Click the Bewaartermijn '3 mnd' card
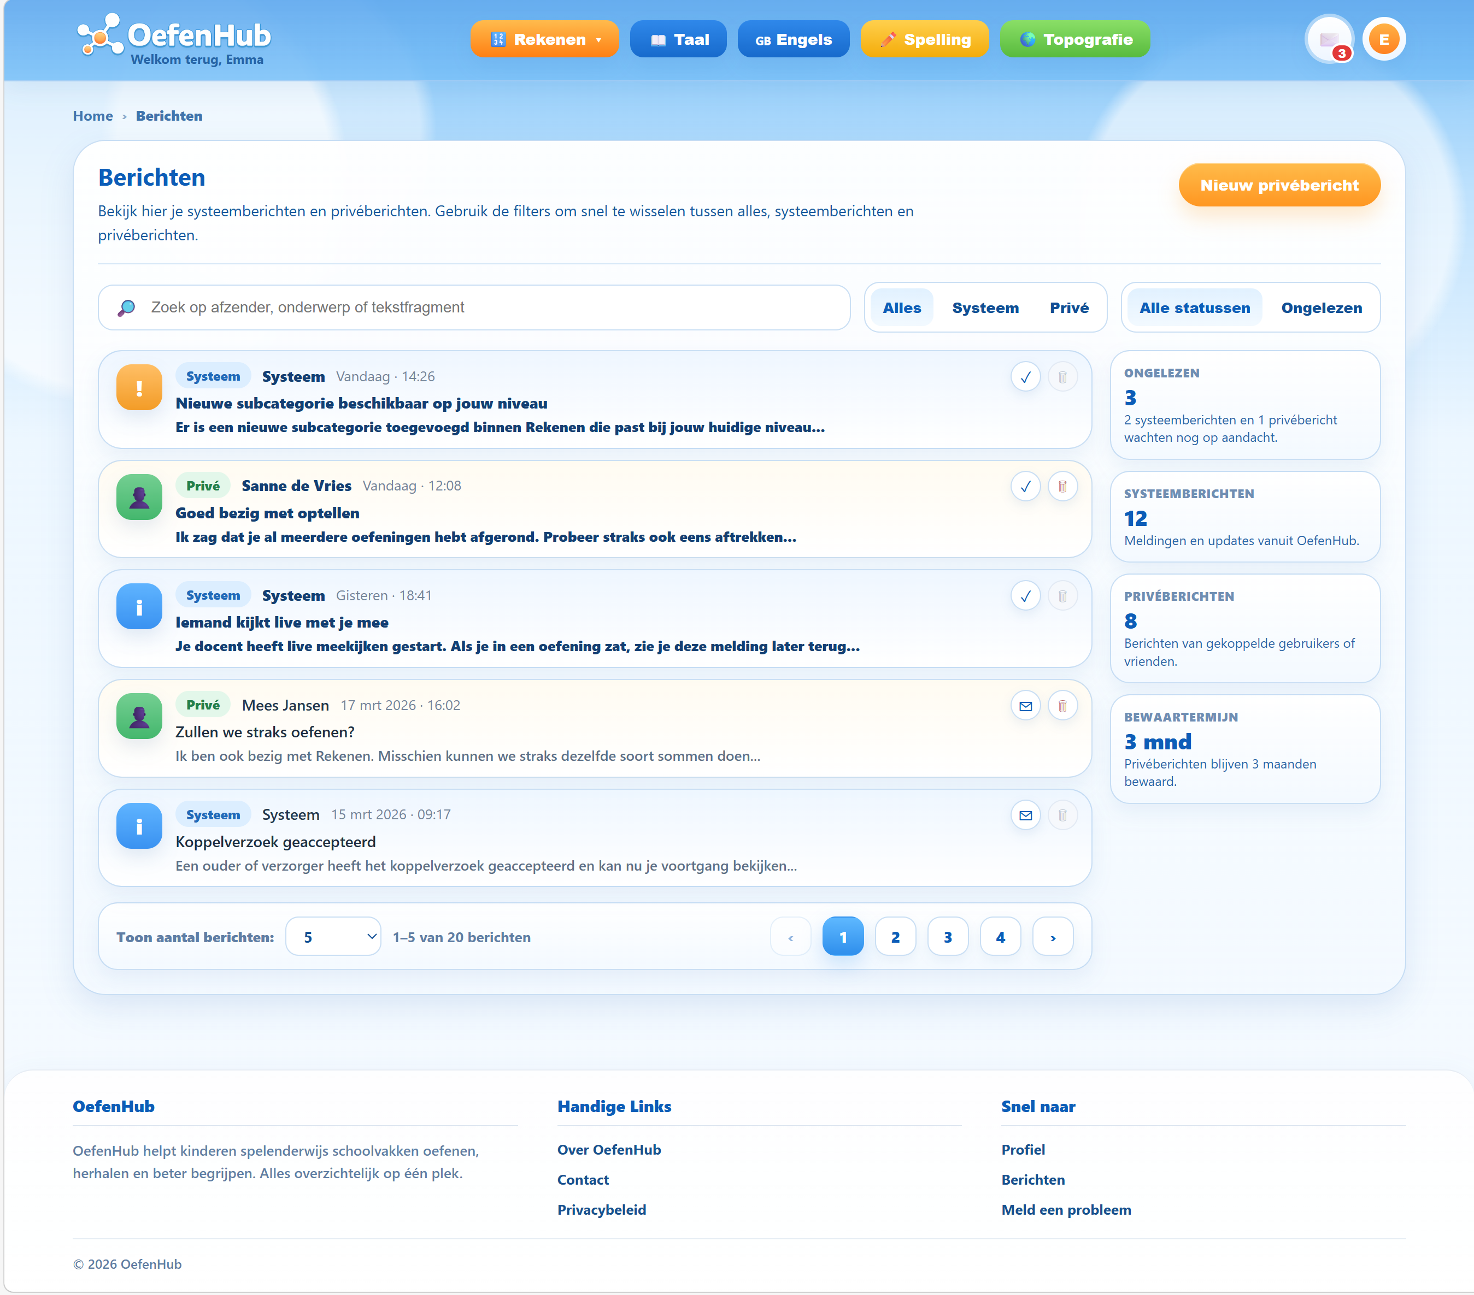This screenshot has width=1474, height=1295. tap(1244, 749)
